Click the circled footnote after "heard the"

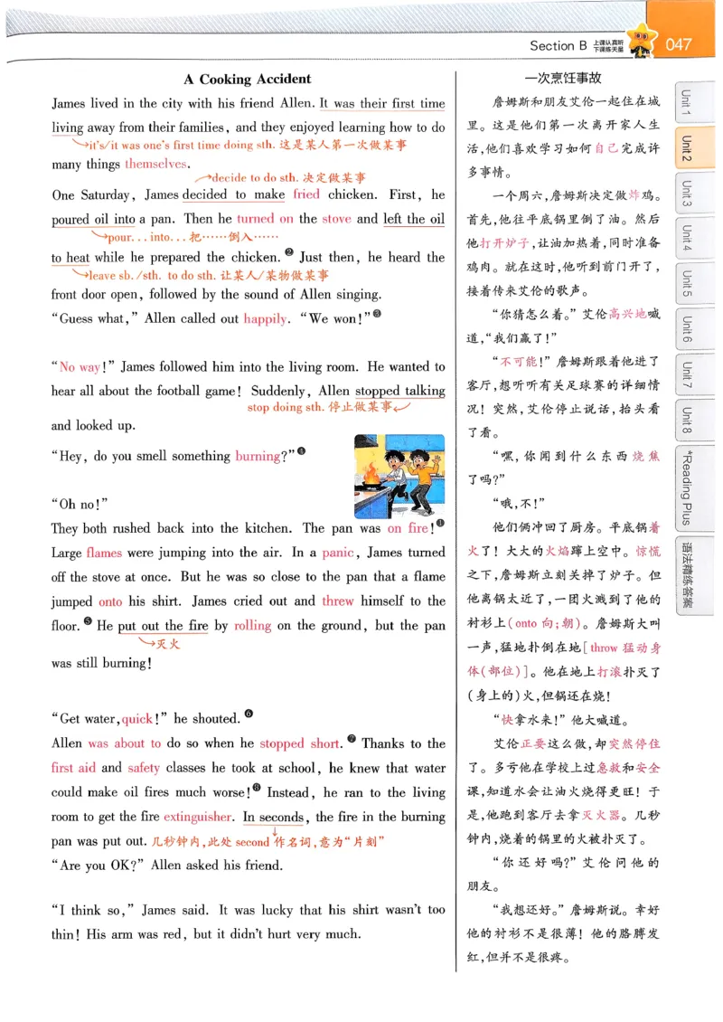point(290,252)
